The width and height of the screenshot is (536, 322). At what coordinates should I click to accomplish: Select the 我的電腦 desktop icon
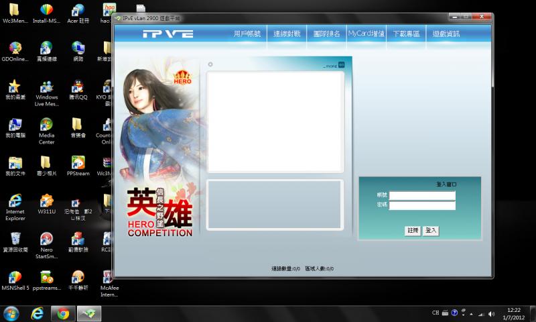tap(15, 128)
